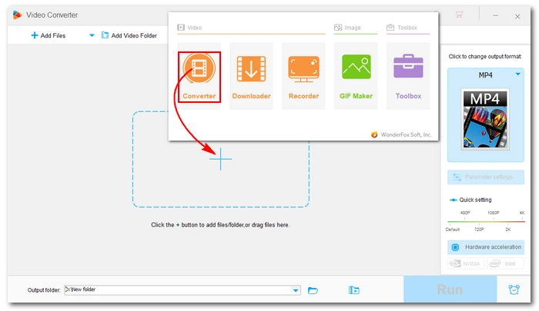Click Add Files button
539x311 pixels.
(x=49, y=35)
